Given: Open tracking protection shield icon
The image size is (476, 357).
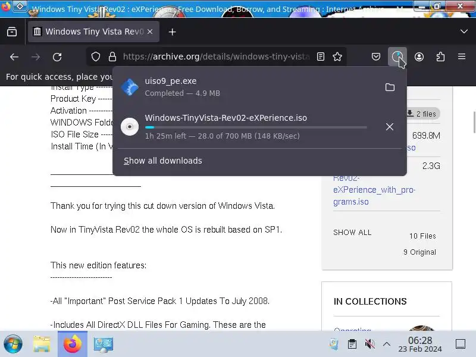Looking at the screenshot, I should pos(96,57).
